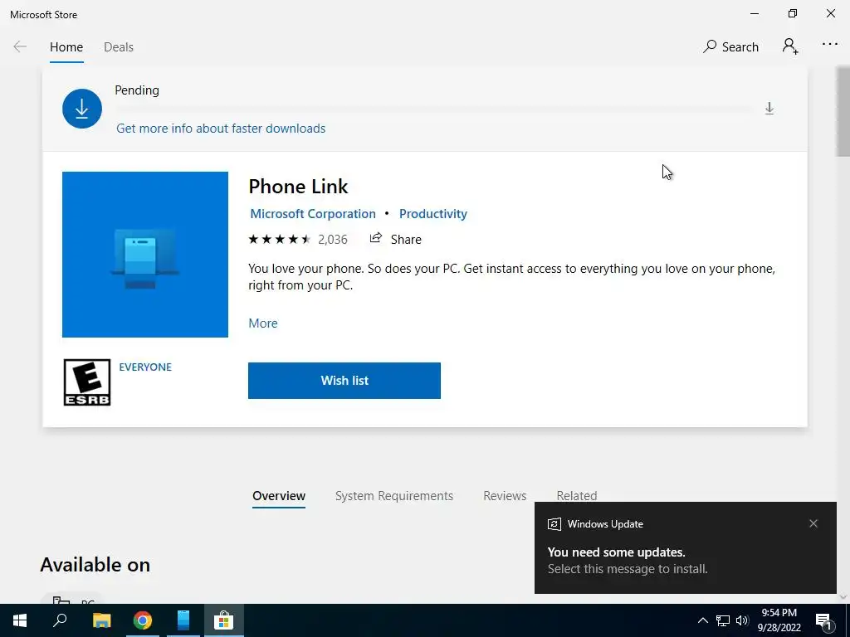Open the Reviews tab

coord(505,496)
